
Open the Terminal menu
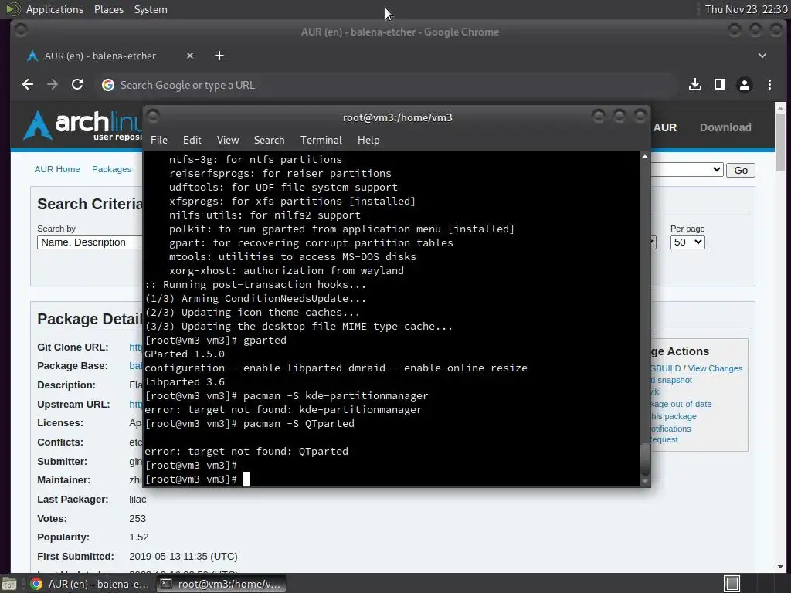(321, 141)
